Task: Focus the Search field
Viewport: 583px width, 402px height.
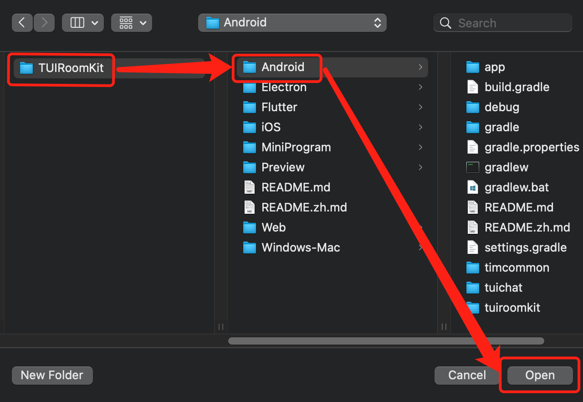Action: [503, 23]
